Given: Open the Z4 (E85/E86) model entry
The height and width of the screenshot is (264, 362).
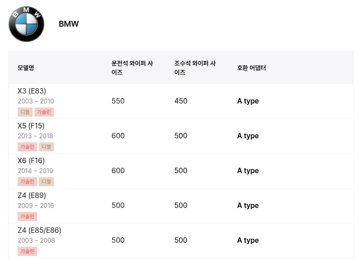Looking at the screenshot, I should click(x=181, y=240).
